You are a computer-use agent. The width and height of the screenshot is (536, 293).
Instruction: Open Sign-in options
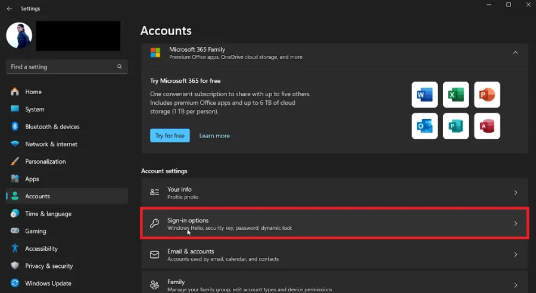pos(335,223)
